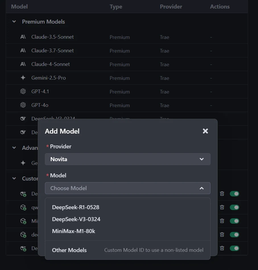The image size is (258, 270).
Task: Click the Actions column header
Action: 220,7
